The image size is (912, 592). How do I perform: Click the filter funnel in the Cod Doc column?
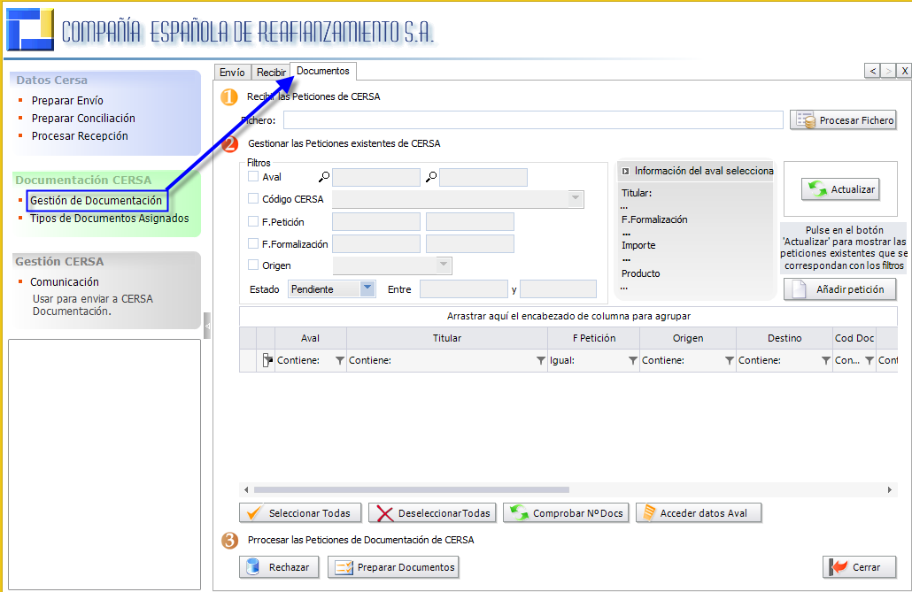869,360
